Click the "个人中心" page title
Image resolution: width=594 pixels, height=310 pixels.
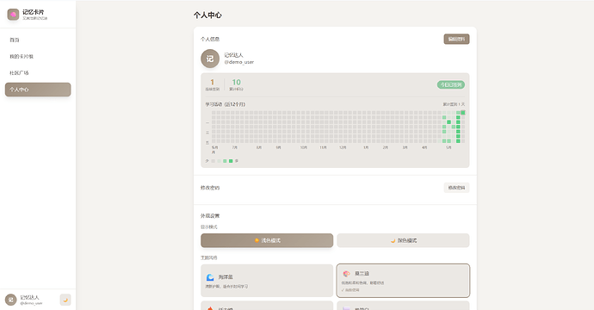(207, 15)
